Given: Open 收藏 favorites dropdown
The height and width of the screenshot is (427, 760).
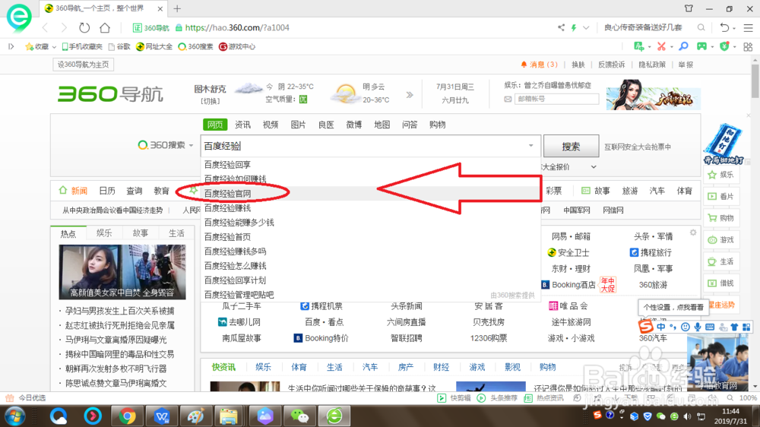Looking at the screenshot, I should tap(41, 46).
